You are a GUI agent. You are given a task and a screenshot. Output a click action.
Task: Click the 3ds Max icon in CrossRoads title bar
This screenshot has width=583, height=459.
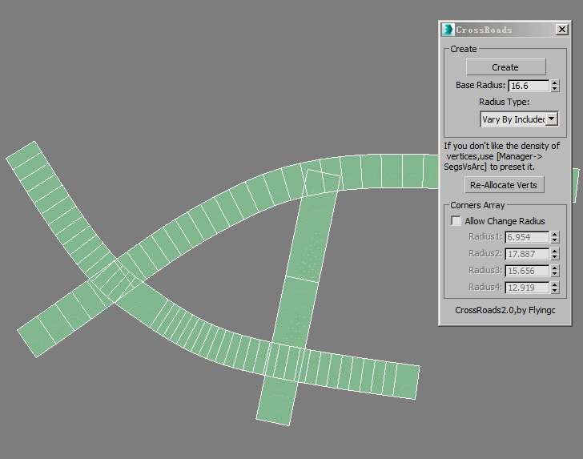click(x=448, y=30)
